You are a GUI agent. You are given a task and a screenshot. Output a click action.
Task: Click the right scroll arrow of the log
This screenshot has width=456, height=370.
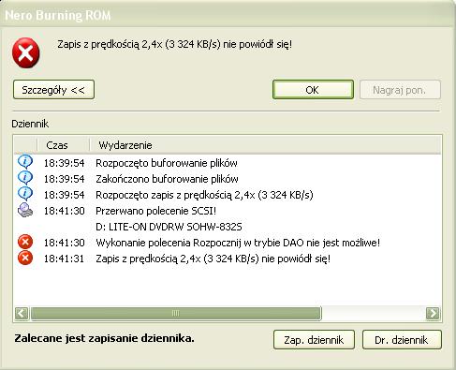tap(433, 313)
